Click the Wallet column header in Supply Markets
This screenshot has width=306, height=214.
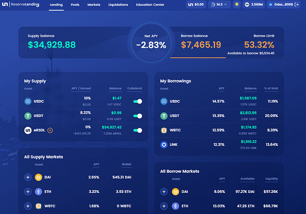point(127,165)
